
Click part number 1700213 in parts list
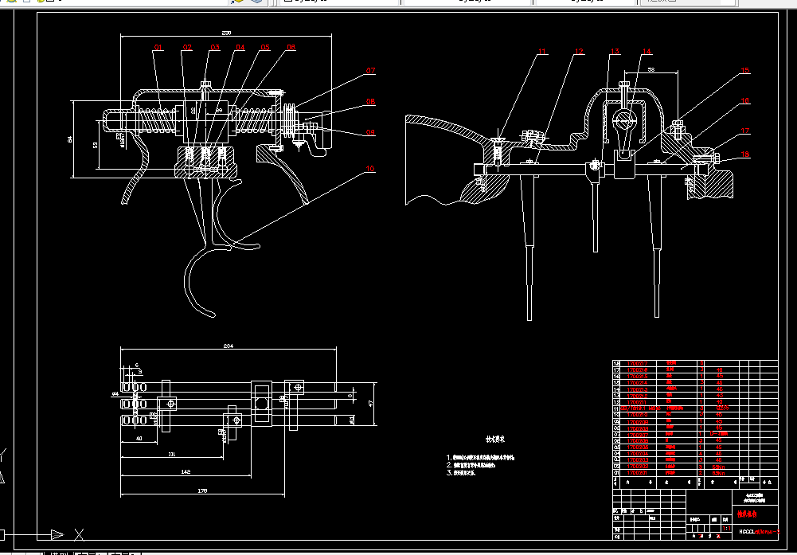[x=638, y=389]
